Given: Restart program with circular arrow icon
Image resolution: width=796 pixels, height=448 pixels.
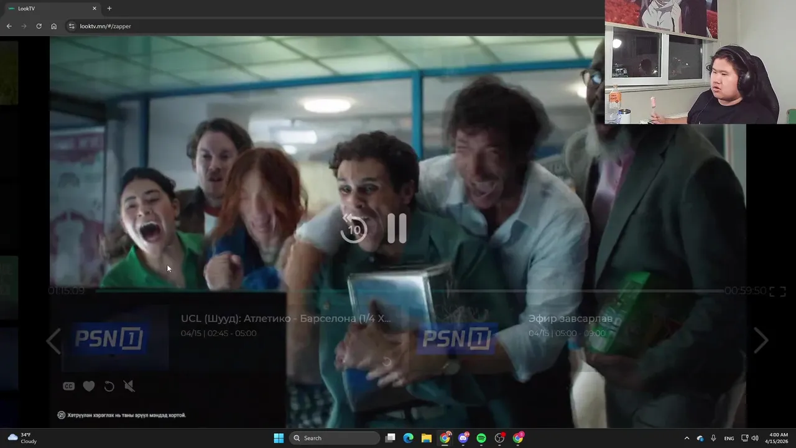Looking at the screenshot, I should point(109,386).
